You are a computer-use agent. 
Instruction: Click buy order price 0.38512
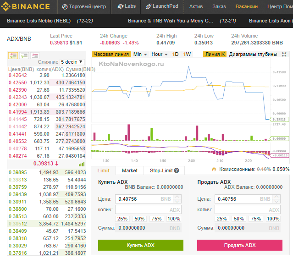[18, 224]
